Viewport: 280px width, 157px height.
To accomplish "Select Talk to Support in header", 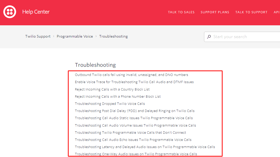I will pyautogui.click(x=251, y=12).
